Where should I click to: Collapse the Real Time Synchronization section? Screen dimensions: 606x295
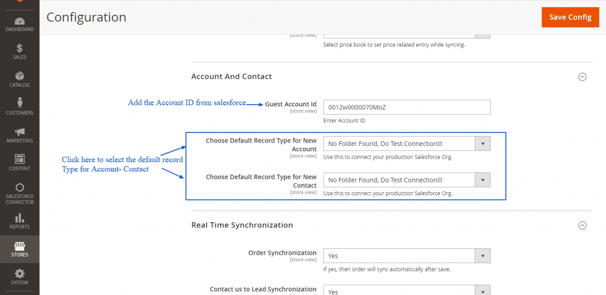click(582, 225)
